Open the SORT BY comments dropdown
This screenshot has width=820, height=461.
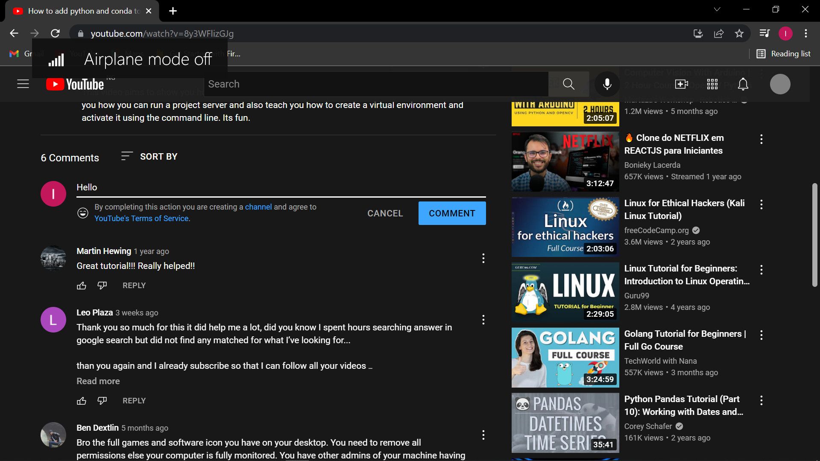pyautogui.click(x=149, y=157)
